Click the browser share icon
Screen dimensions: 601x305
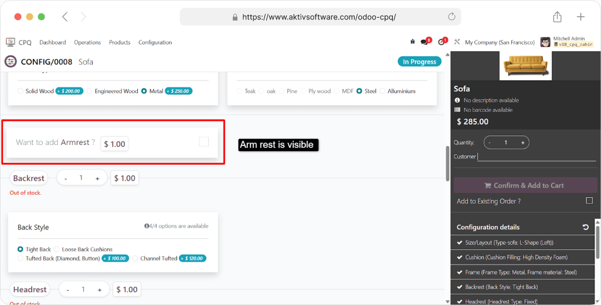pos(556,17)
